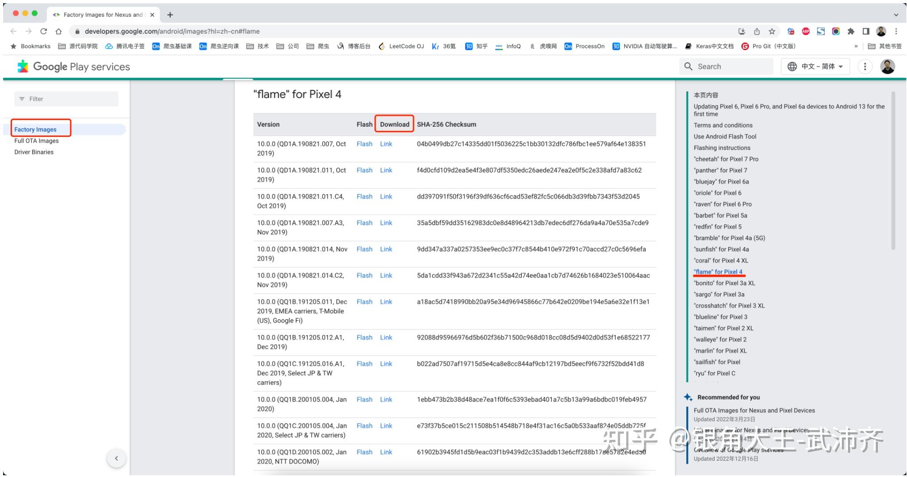Share this page via the share icon

757,31
